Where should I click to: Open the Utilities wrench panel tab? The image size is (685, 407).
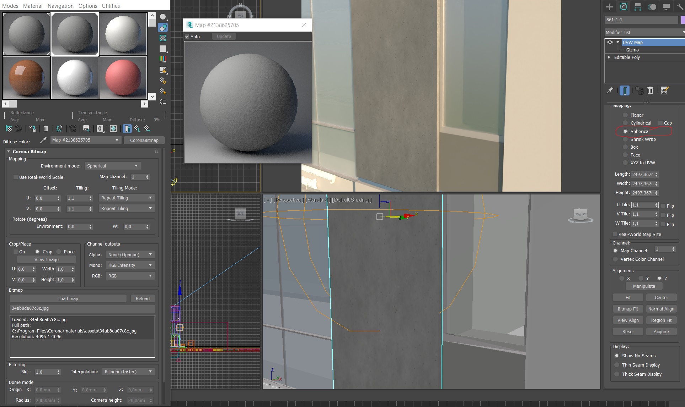coord(680,6)
